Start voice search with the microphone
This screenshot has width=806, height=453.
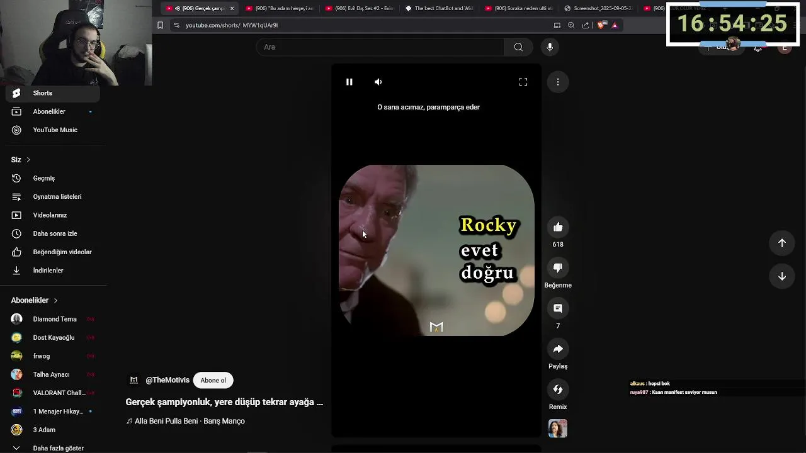tap(550, 47)
